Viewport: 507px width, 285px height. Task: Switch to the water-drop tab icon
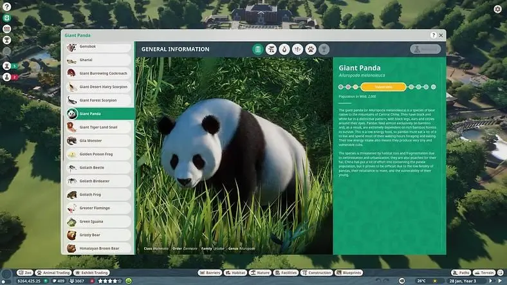coord(284,49)
